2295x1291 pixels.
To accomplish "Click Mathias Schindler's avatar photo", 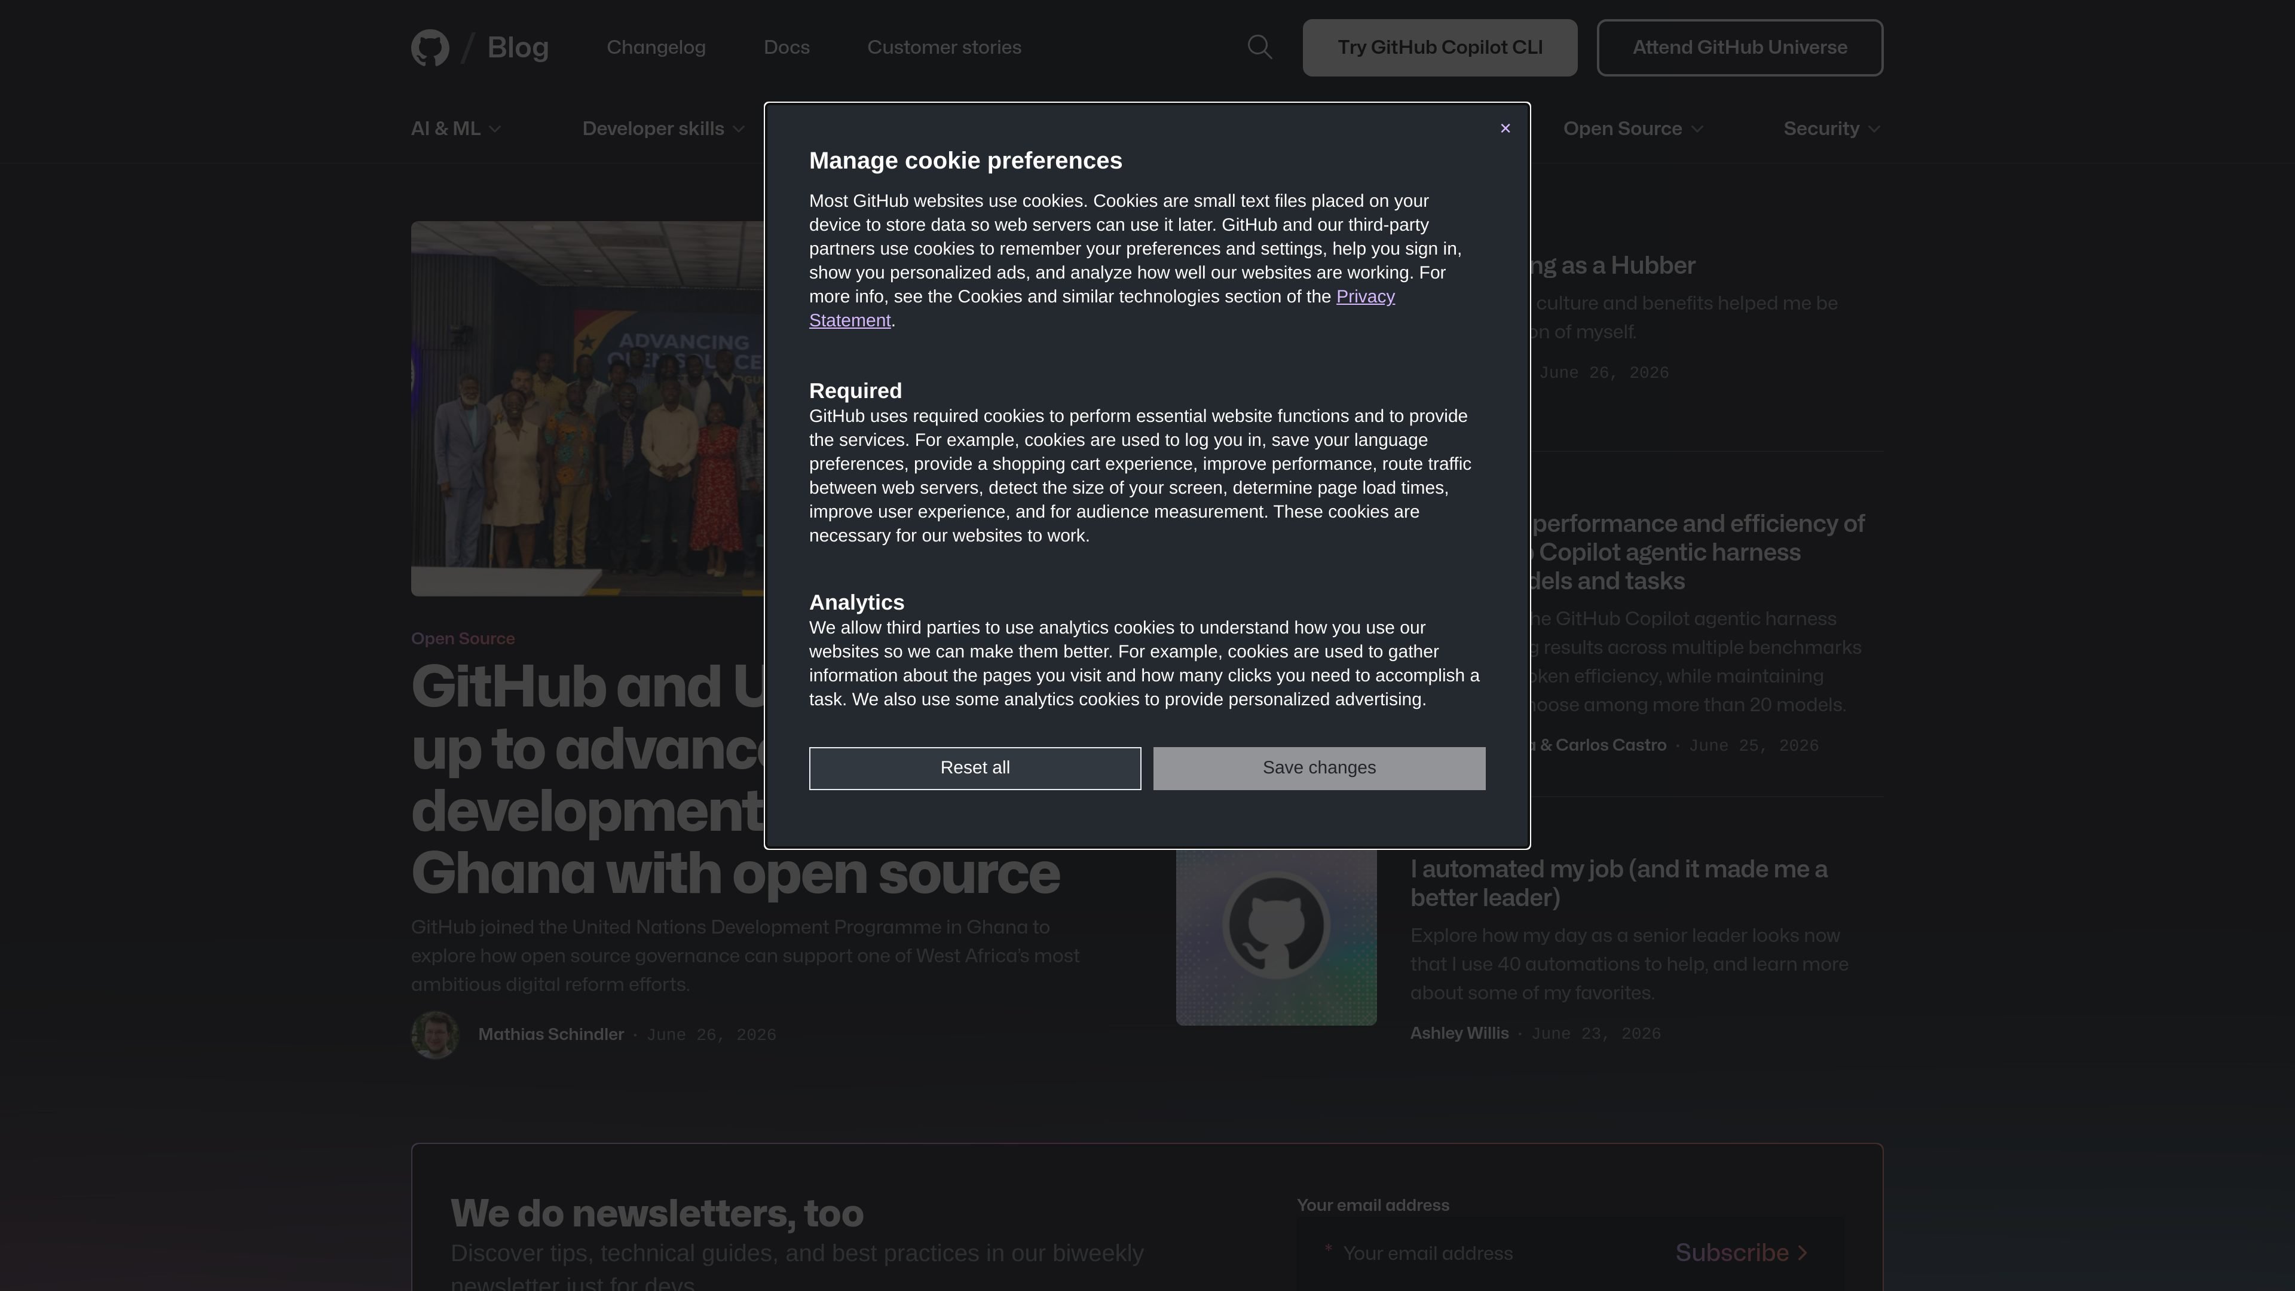I will (x=434, y=1035).
